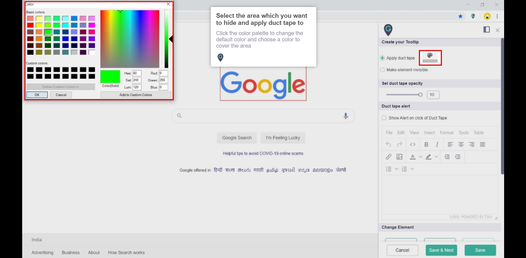The width and height of the screenshot is (526, 258).
Task: Click Save & Next button
Action: [x=441, y=250]
